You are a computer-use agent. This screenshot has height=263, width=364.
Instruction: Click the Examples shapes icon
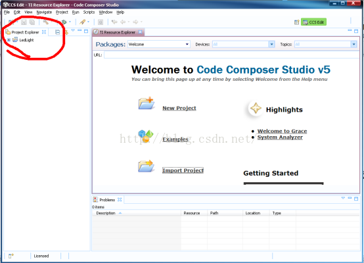point(146,135)
